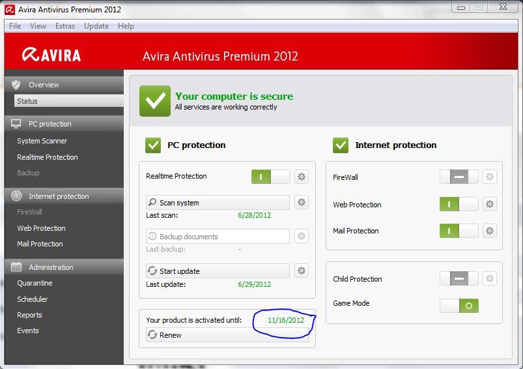Toggle the Web Protection switch
The height and width of the screenshot is (369, 523).
point(459,204)
